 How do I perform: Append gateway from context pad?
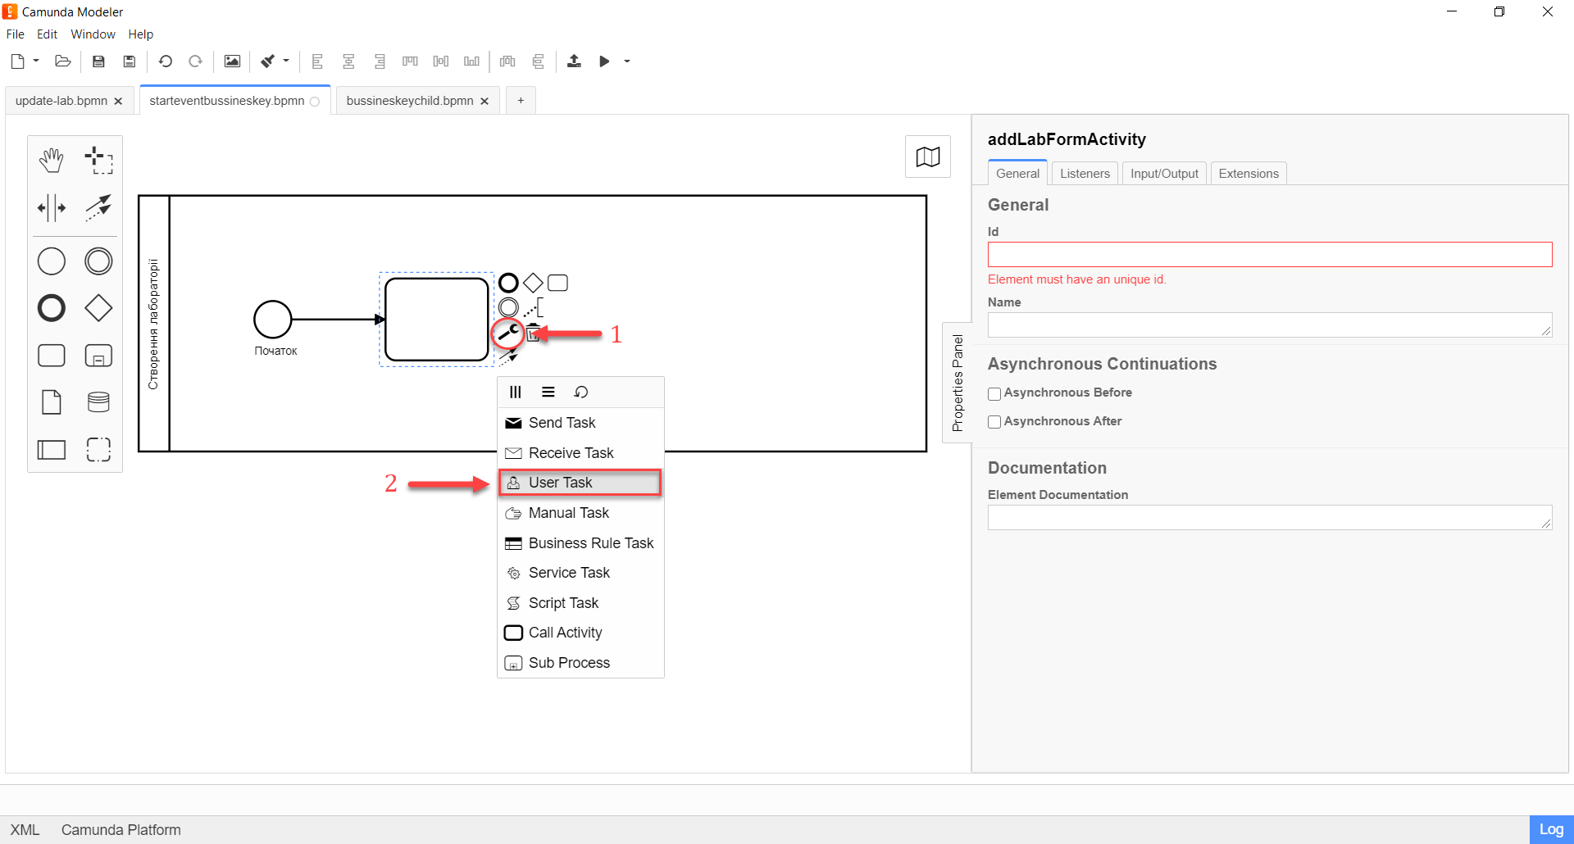533,283
